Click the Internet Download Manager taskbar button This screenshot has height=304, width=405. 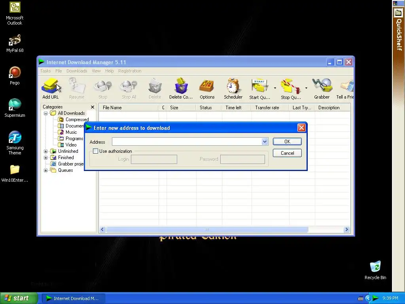click(73, 298)
